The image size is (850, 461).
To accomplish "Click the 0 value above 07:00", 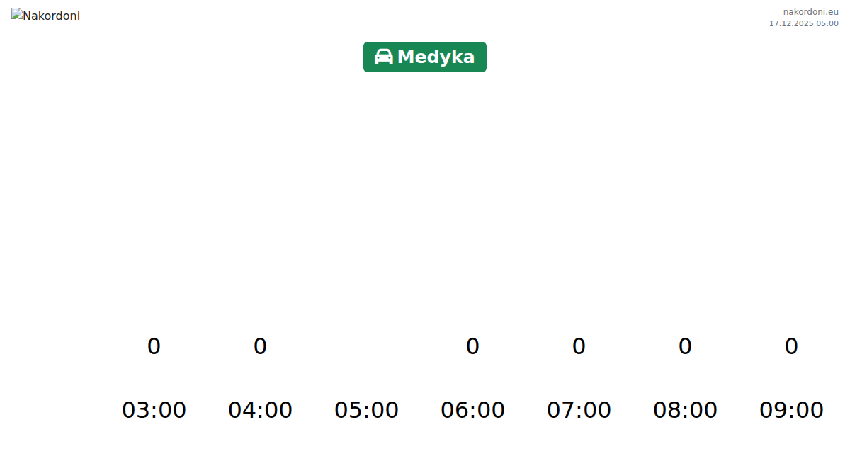I will click(x=579, y=346).
